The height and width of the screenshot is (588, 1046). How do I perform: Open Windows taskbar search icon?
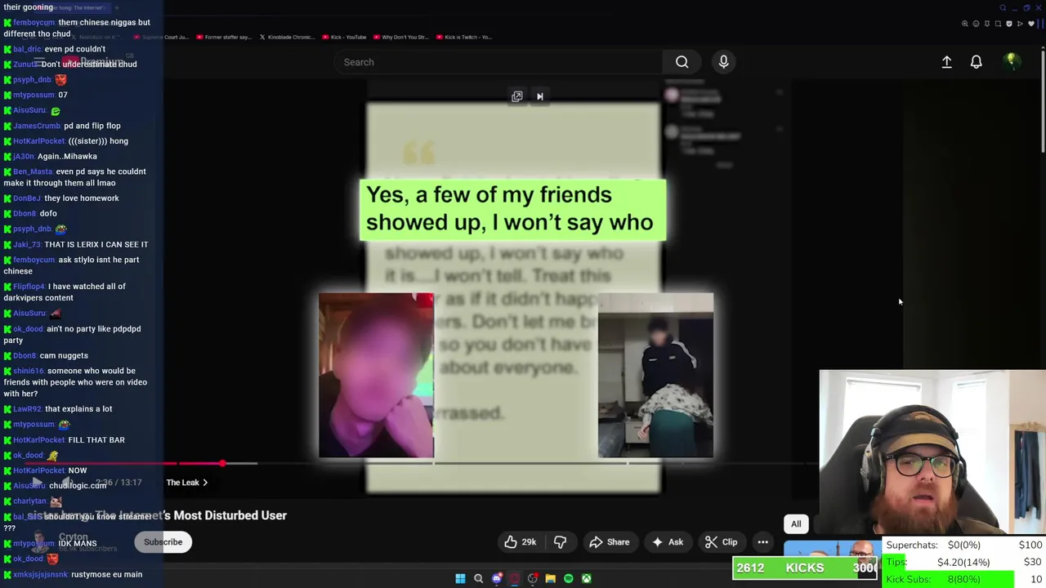click(x=478, y=578)
